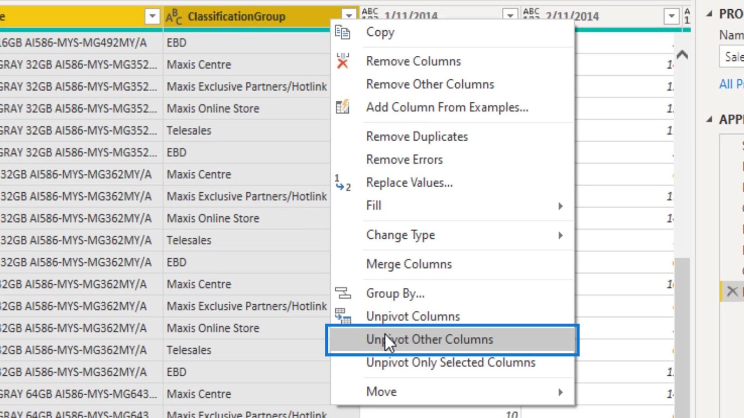Select the 2/11/2014 column header
Image resolution: width=744 pixels, height=418 pixels.
click(602, 17)
